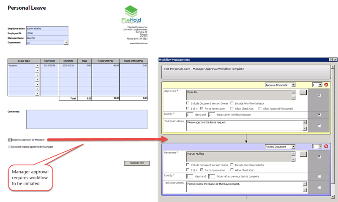Enable Allow Check Out in Reviewers section
Screen dimensions: 338x202
click(x=232, y=170)
